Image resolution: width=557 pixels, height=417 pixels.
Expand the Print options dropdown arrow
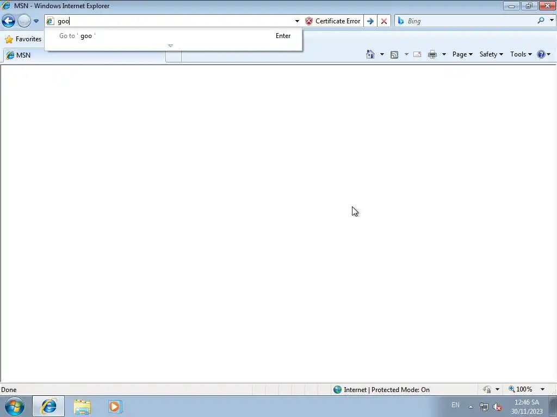[x=444, y=54]
